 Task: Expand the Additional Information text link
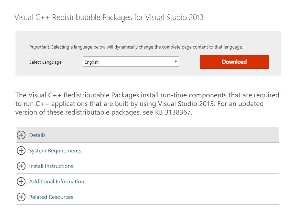click(x=56, y=182)
